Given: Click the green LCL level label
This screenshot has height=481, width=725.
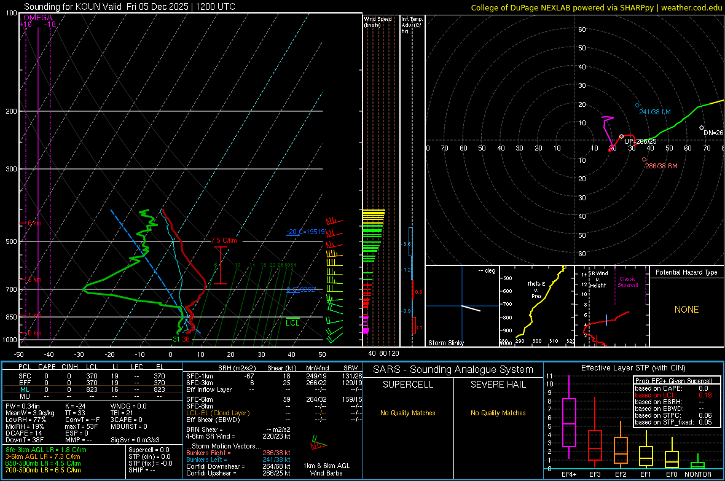Looking at the screenshot, I should 292,323.
